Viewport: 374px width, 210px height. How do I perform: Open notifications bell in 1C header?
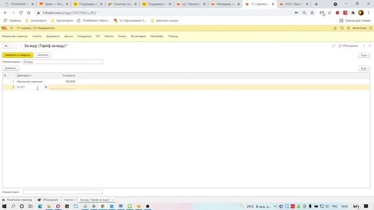[x=335, y=28]
